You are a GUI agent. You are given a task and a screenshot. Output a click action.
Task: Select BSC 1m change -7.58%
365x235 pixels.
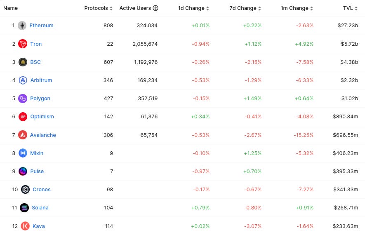coord(305,62)
